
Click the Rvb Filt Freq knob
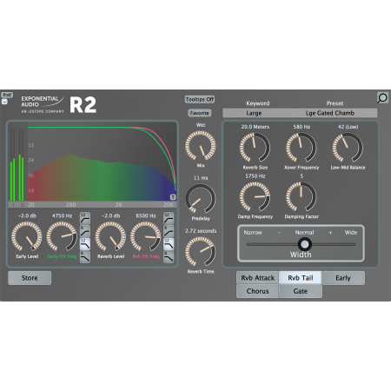[x=146, y=236]
